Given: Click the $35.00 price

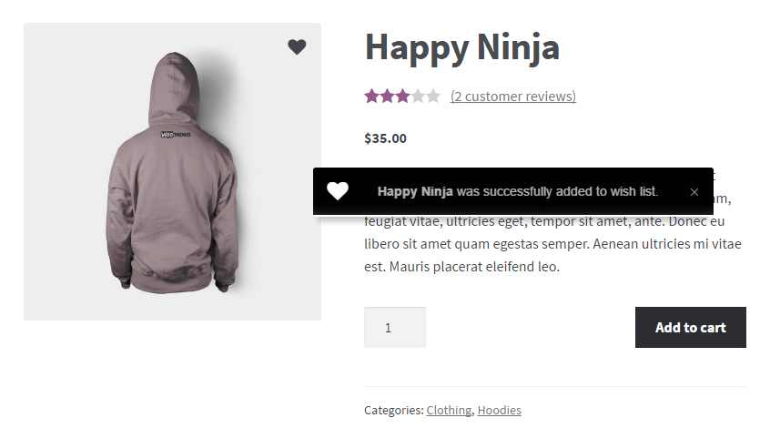Looking at the screenshot, I should [385, 138].
